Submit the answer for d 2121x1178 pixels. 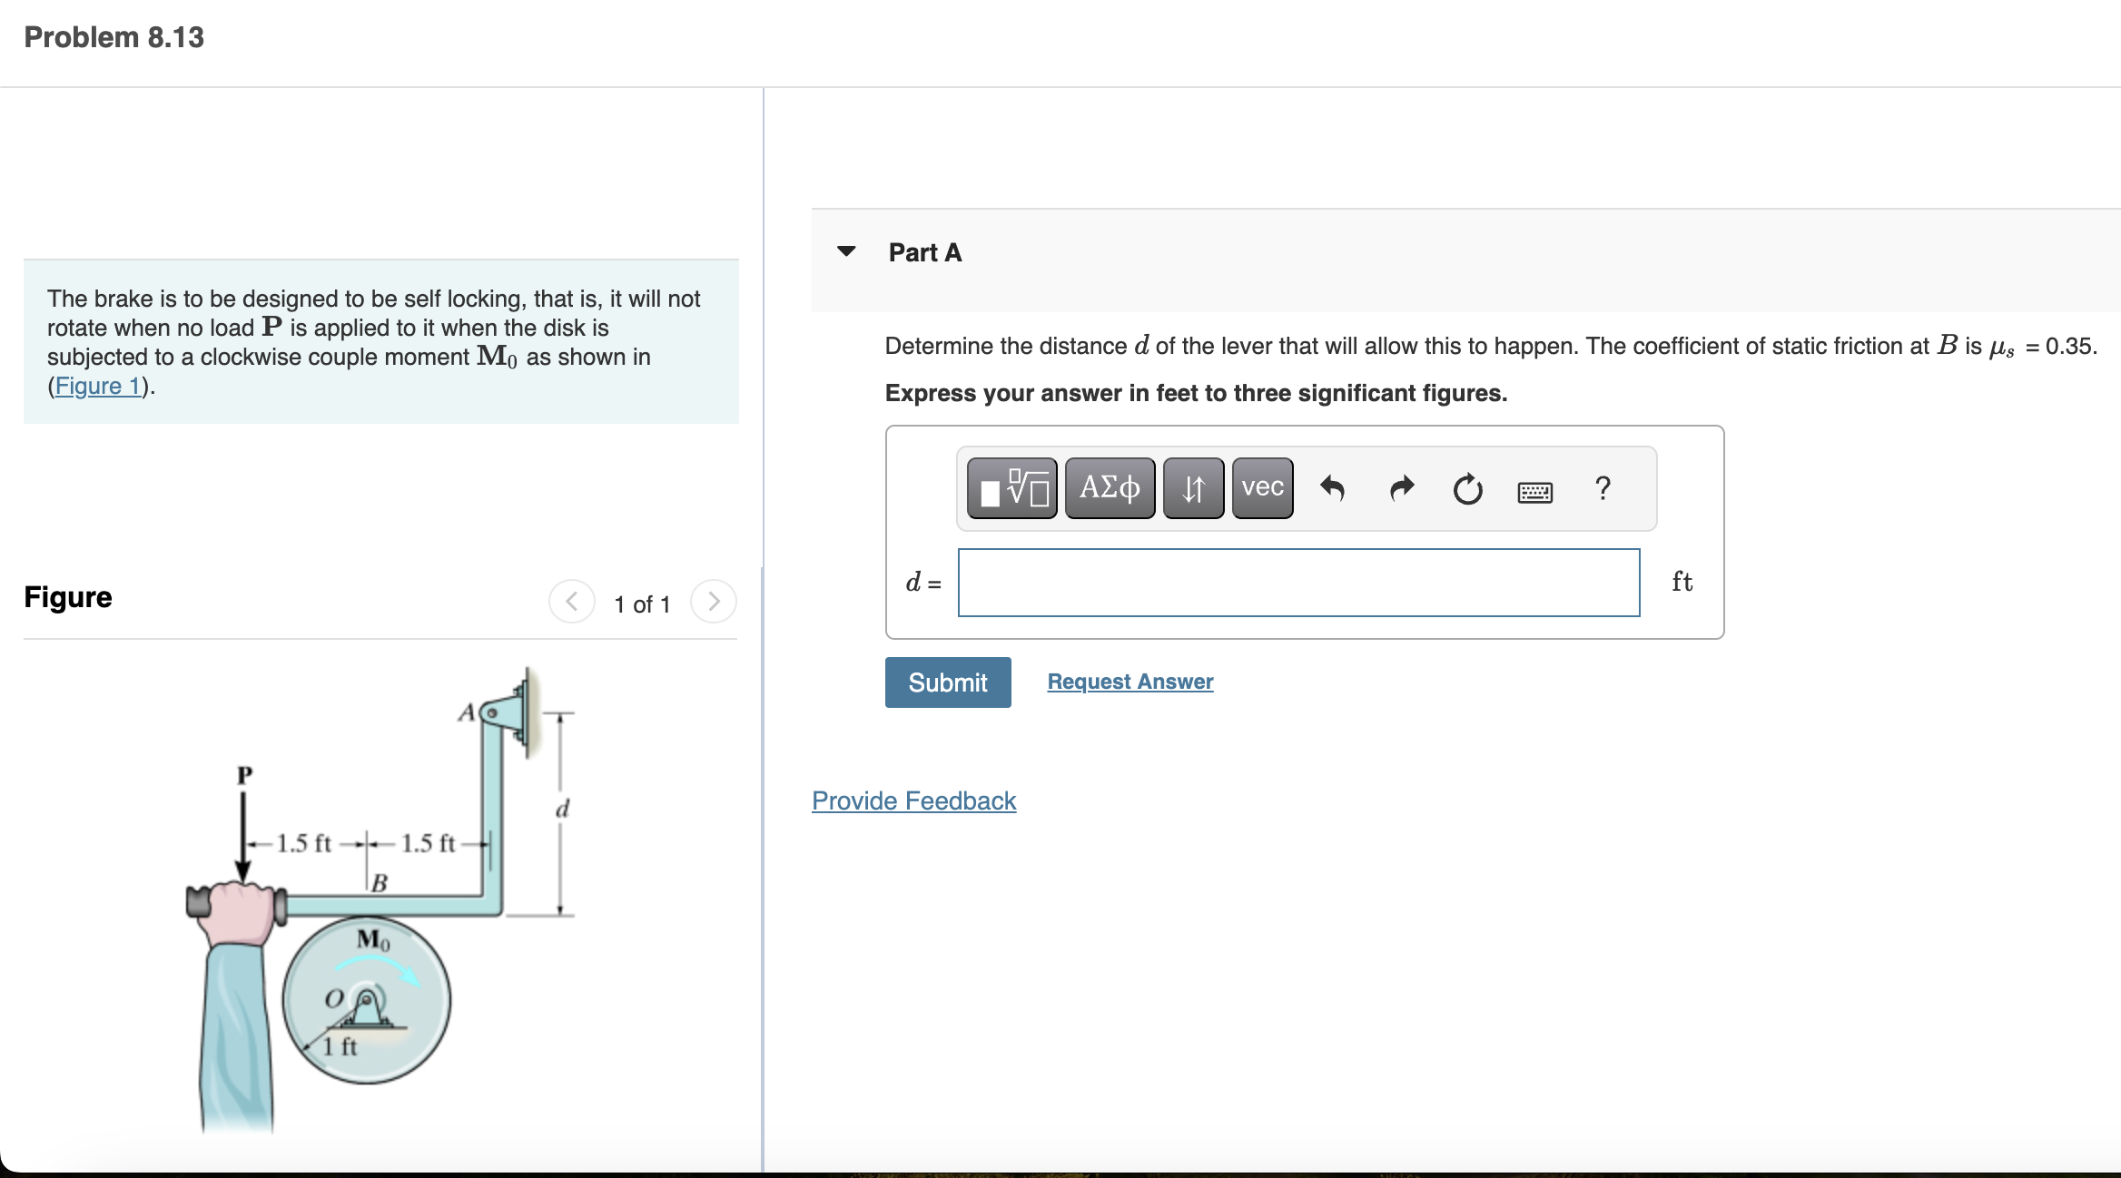pos(947,682)
